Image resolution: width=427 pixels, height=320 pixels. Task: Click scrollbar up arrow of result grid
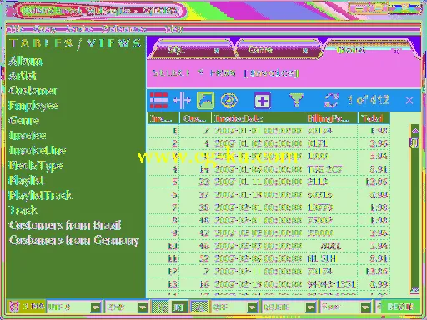(415, 130)
